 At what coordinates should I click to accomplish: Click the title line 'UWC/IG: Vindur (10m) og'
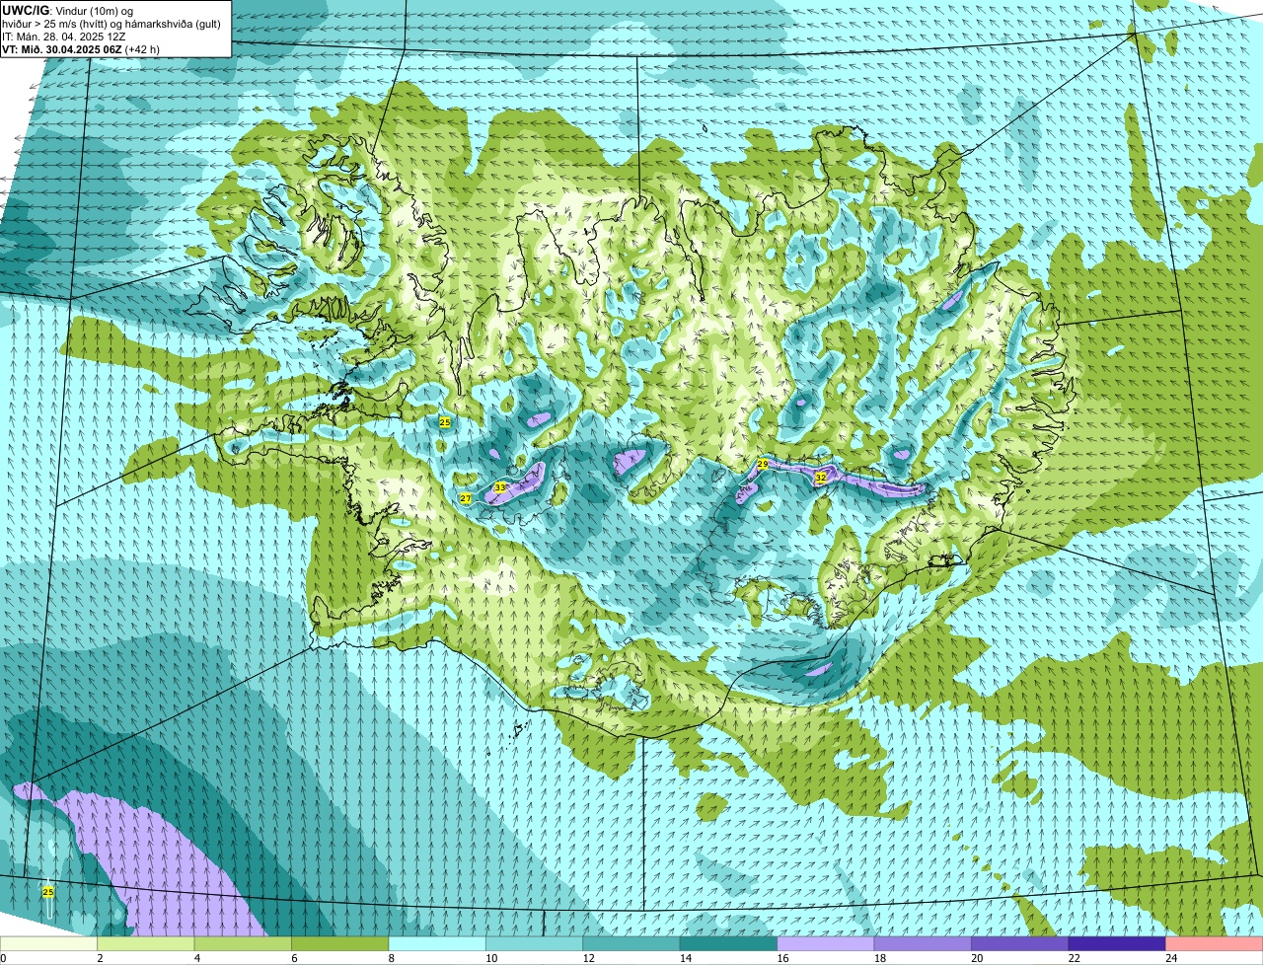point(68,10)
